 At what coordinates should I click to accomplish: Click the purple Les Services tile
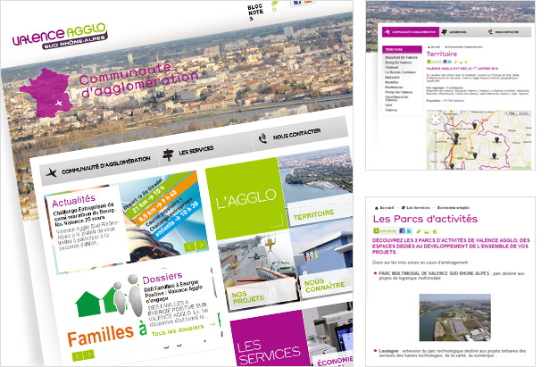270,339
